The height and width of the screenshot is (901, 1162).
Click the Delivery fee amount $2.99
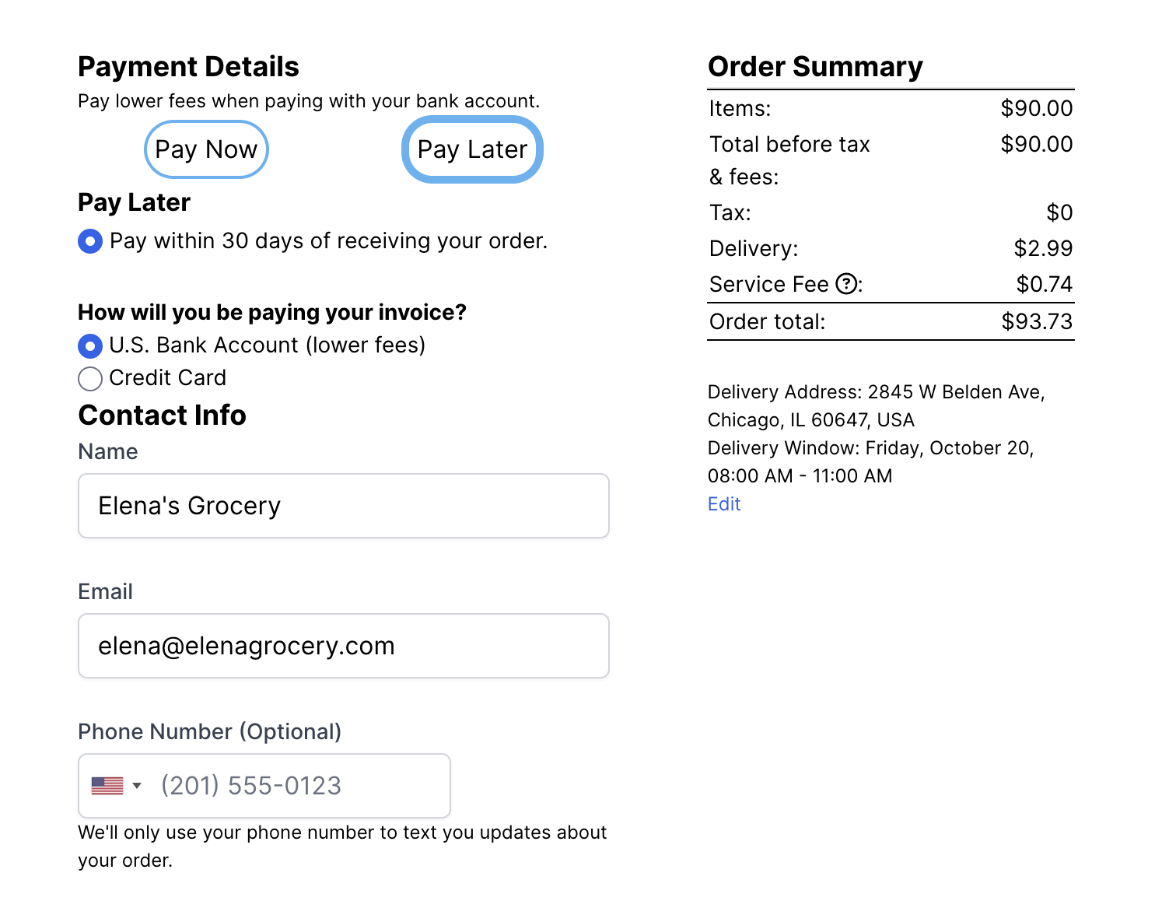[1043, 249]
